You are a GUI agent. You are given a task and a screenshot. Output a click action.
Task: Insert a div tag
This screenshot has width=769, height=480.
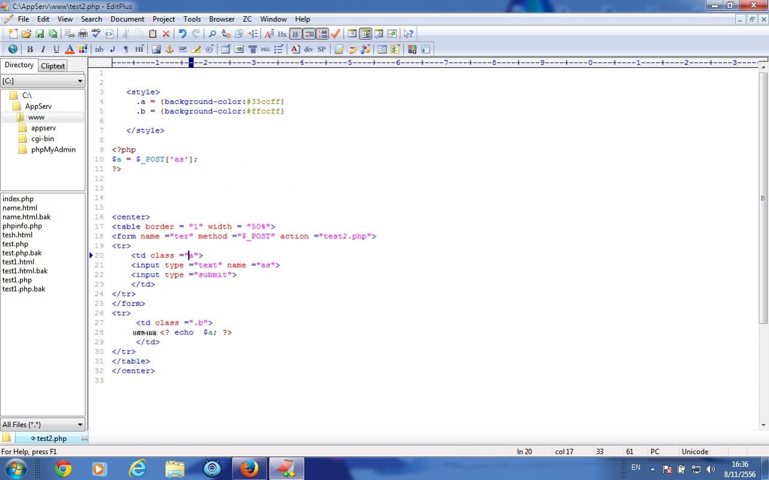click(309, 49)
